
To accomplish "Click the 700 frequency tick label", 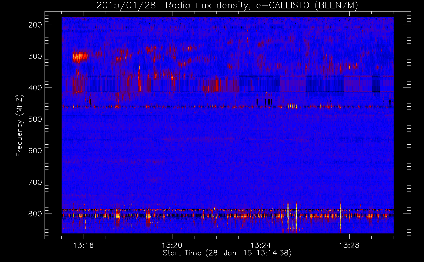I will tap(35, 182).
